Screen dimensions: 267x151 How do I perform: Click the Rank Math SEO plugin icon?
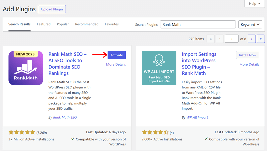(x=26, y=68)
